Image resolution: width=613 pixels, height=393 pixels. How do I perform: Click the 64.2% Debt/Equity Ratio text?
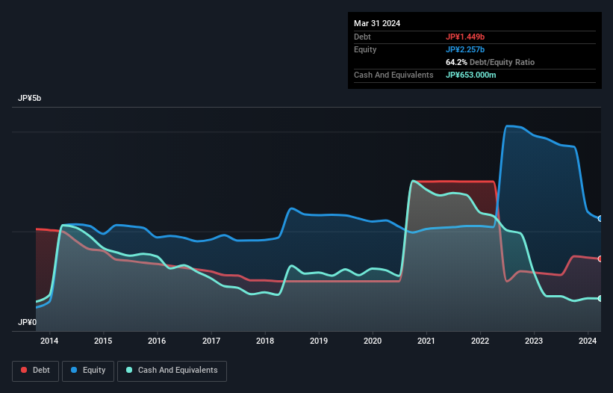[x=491, y=62]
